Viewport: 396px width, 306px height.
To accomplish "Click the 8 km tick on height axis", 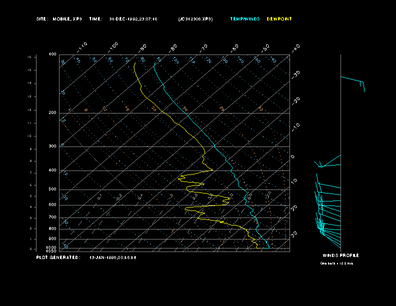I will tap(30, 161).
